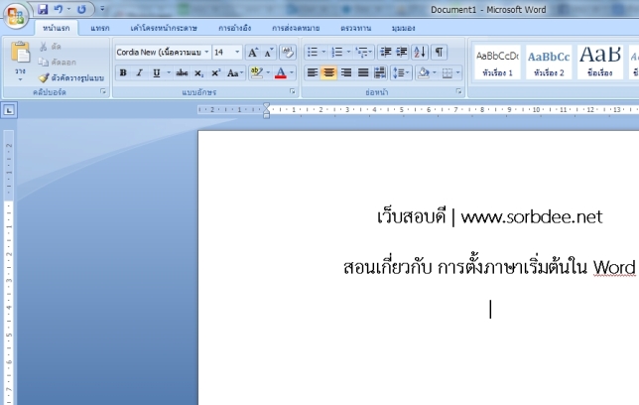639x405 pixels.
Task: Apply the หัวเรื่อง 1 heading style
Action: 497,62
